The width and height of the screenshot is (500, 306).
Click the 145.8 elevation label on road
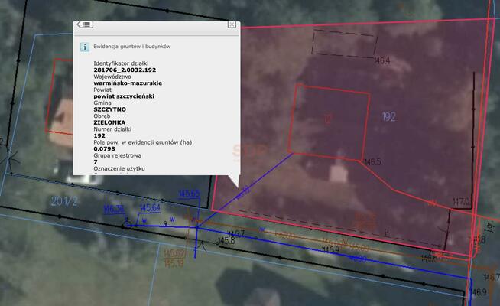tap(226, 241)
